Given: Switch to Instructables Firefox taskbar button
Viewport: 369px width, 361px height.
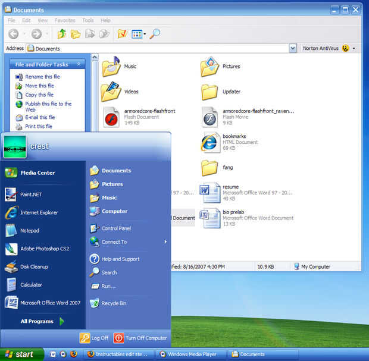Looking at the screenshot, I should [x=118, y=354].
